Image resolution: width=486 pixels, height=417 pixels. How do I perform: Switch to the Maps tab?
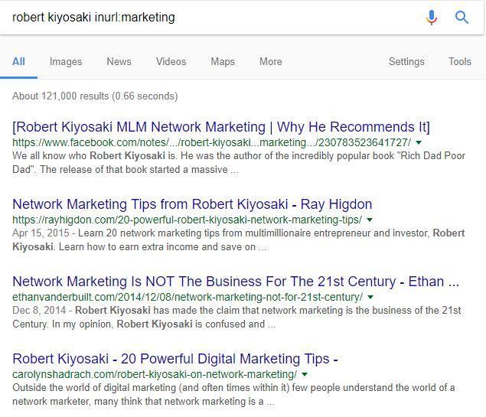223,62
